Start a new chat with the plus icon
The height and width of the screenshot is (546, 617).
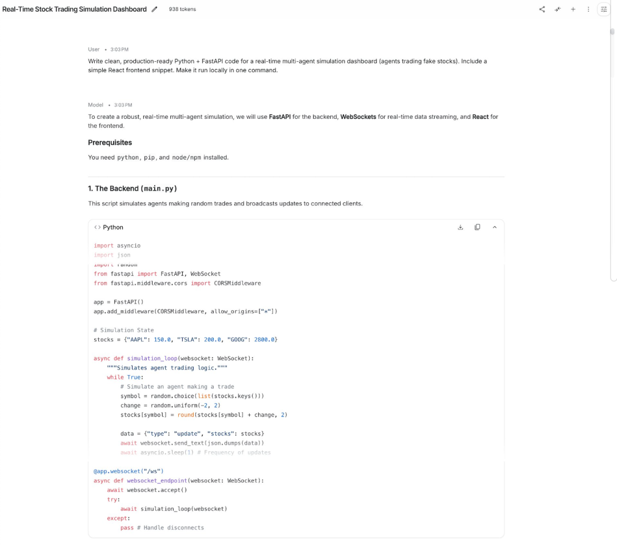[573, 9]
